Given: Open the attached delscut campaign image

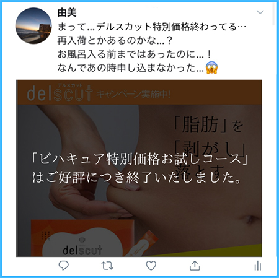Looking at the screenshot, I should click(x=139, y=168).
